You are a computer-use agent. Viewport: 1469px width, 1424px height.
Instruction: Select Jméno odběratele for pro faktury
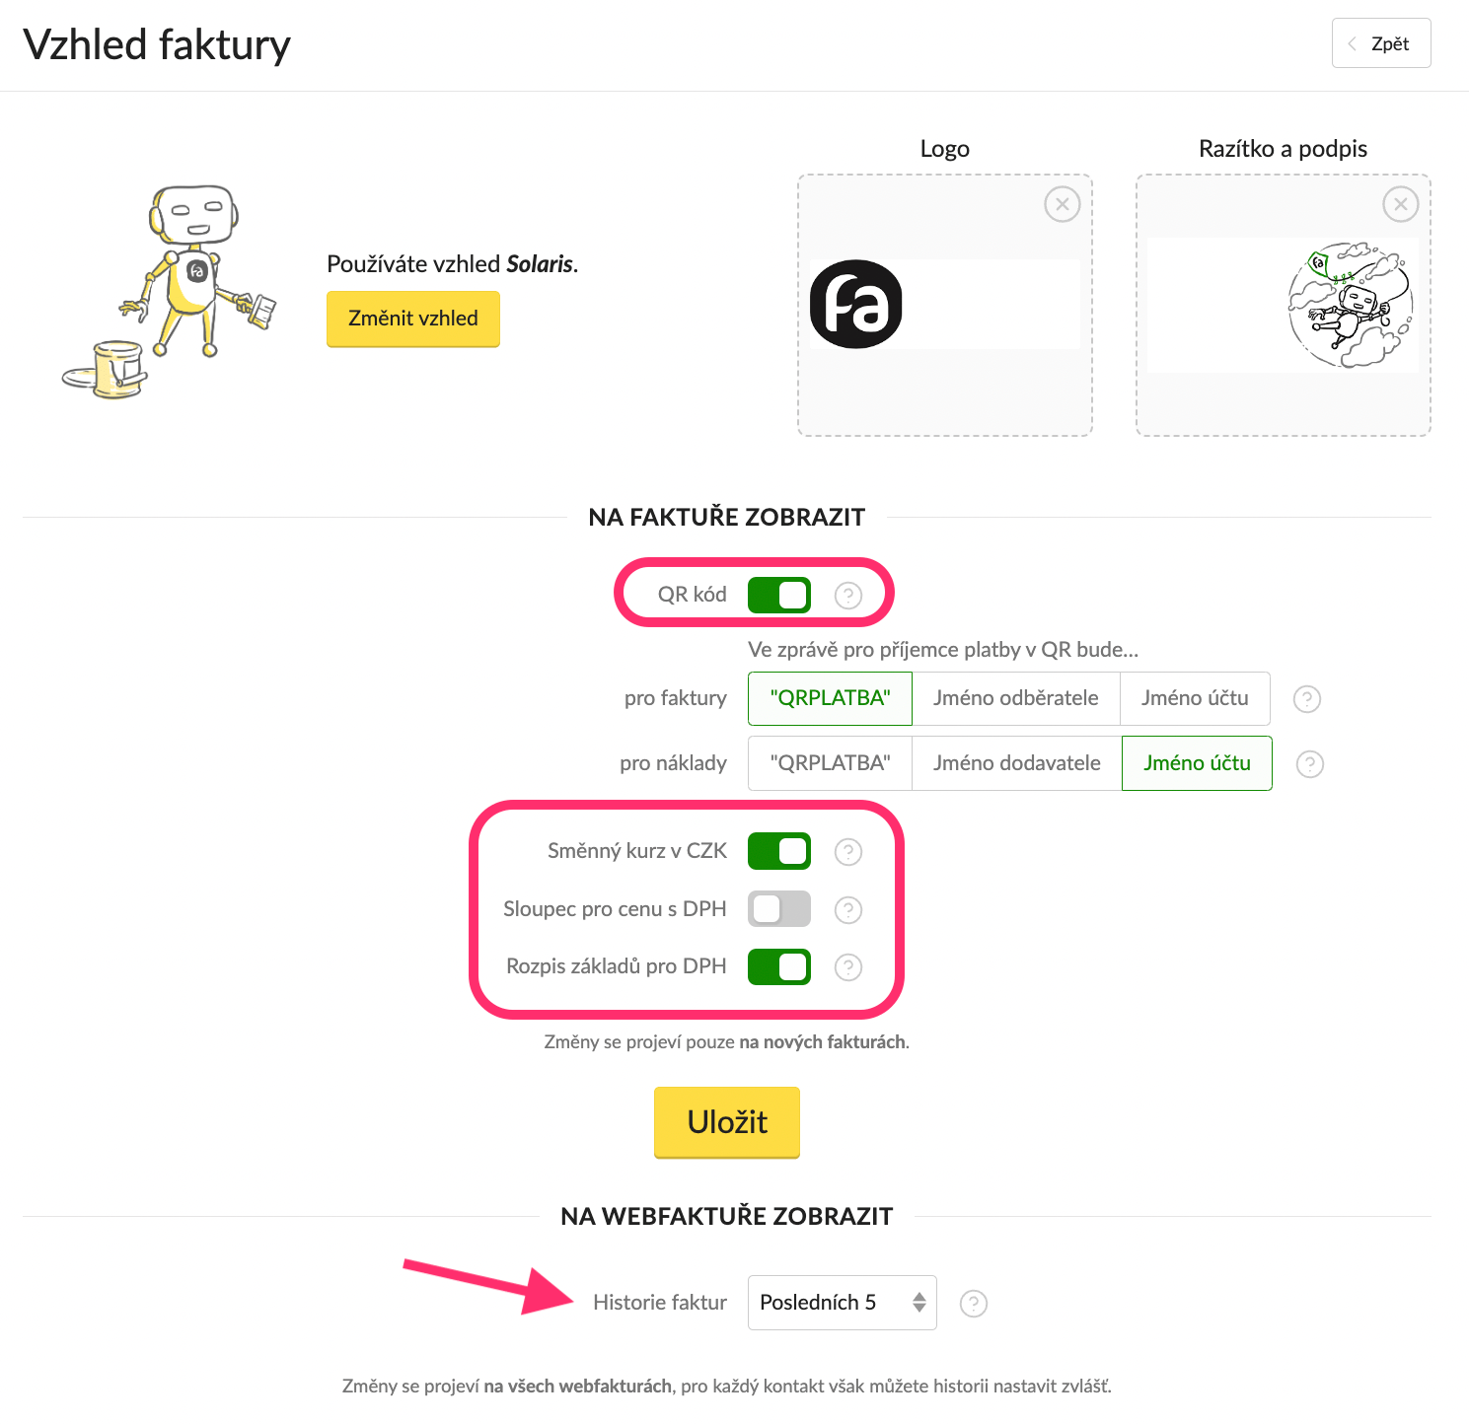[1015, 698]
